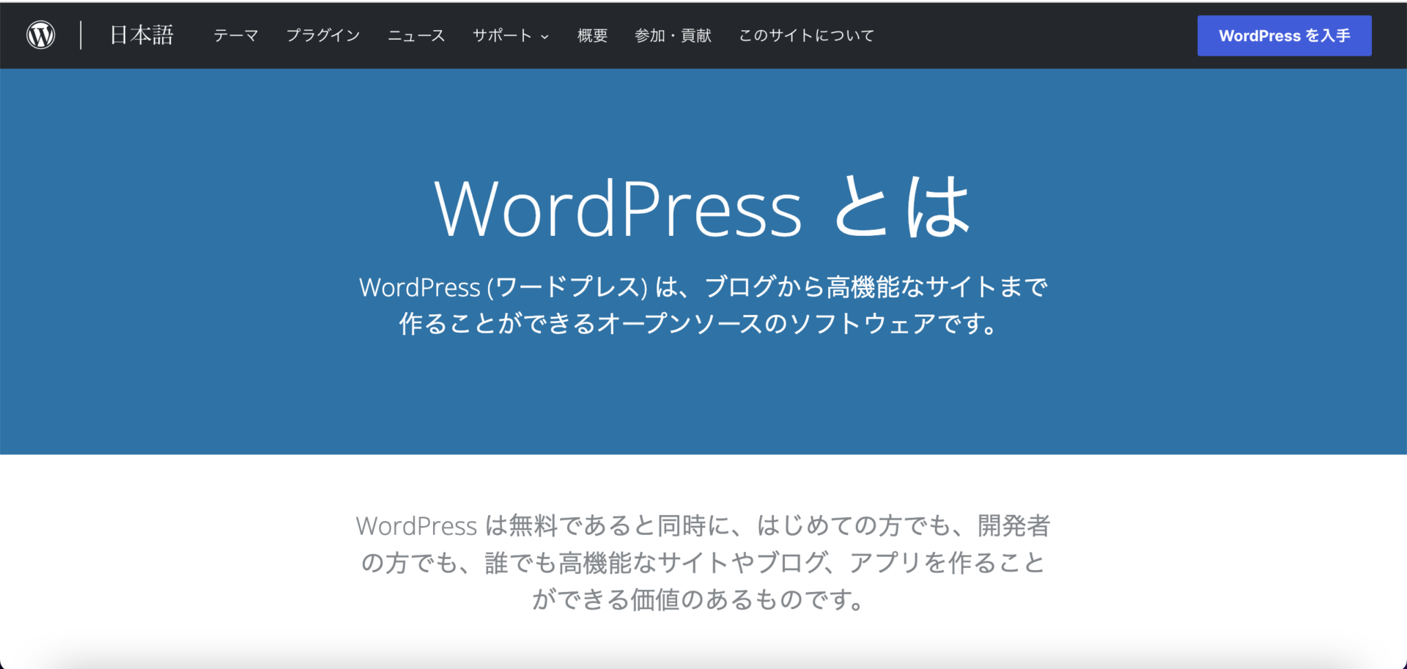Click the WordPress を入手 button
Viewport: 1407px width, 669px height.
[1284, 35]
